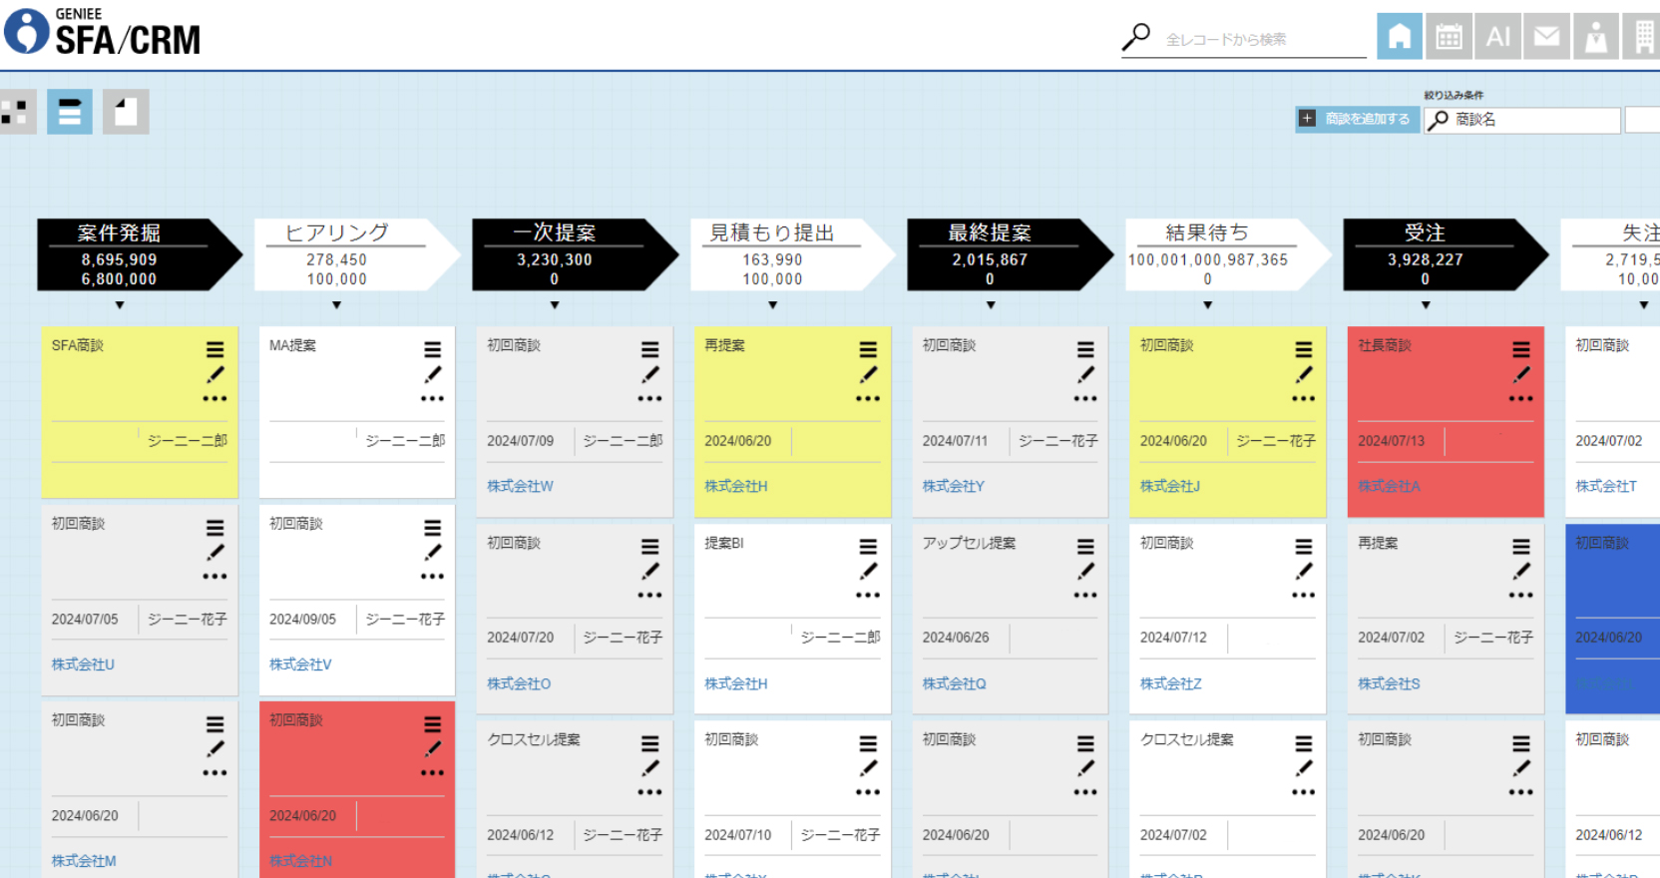
Task: Edit the アップセル提案 card with pencil icon
Action: click(x=1085, y=572)
